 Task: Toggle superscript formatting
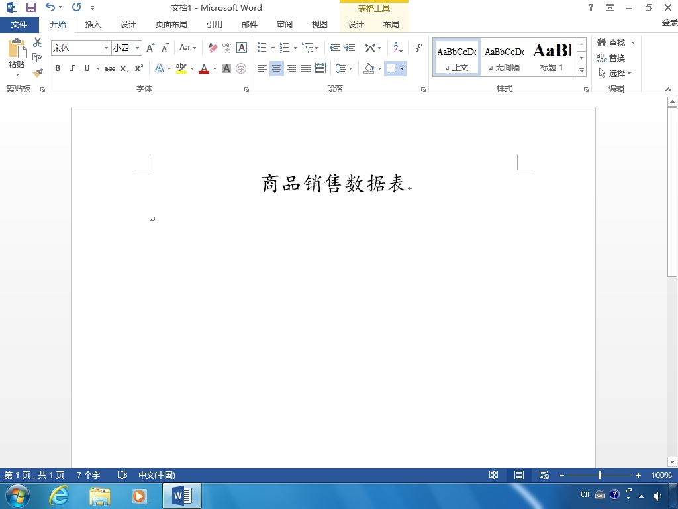139,68
